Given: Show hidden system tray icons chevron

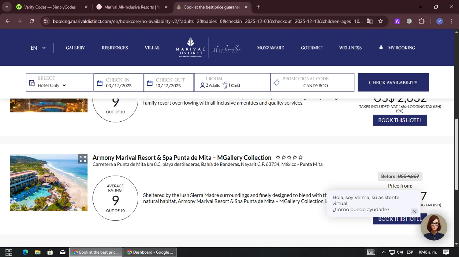Looking at the screenshot, I should [383, 252].
